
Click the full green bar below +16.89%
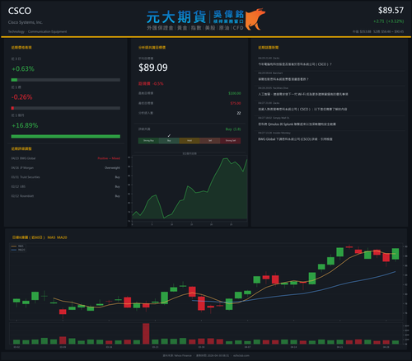click(66, 137)
